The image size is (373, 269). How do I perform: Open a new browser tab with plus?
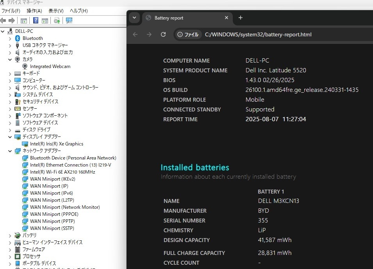coord(241,18)
